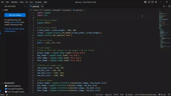The image size is (171, 96).
Task: Change end of line CRLF
Action: [x=122, y=95]
